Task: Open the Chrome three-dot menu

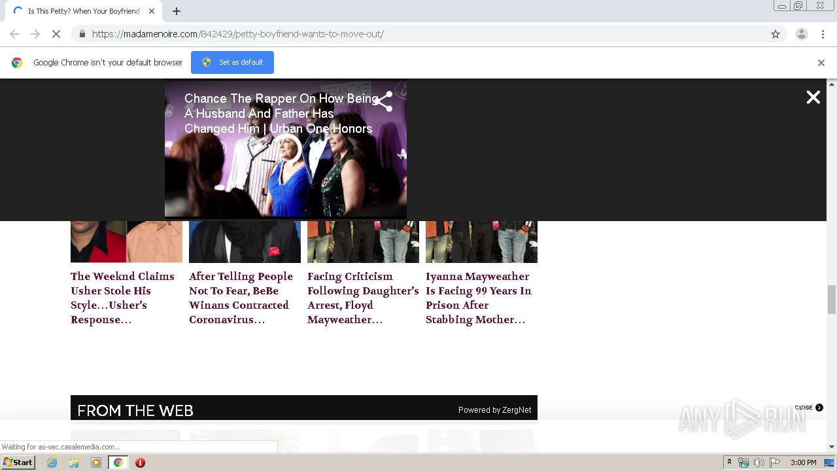Action: click(823, 34)
